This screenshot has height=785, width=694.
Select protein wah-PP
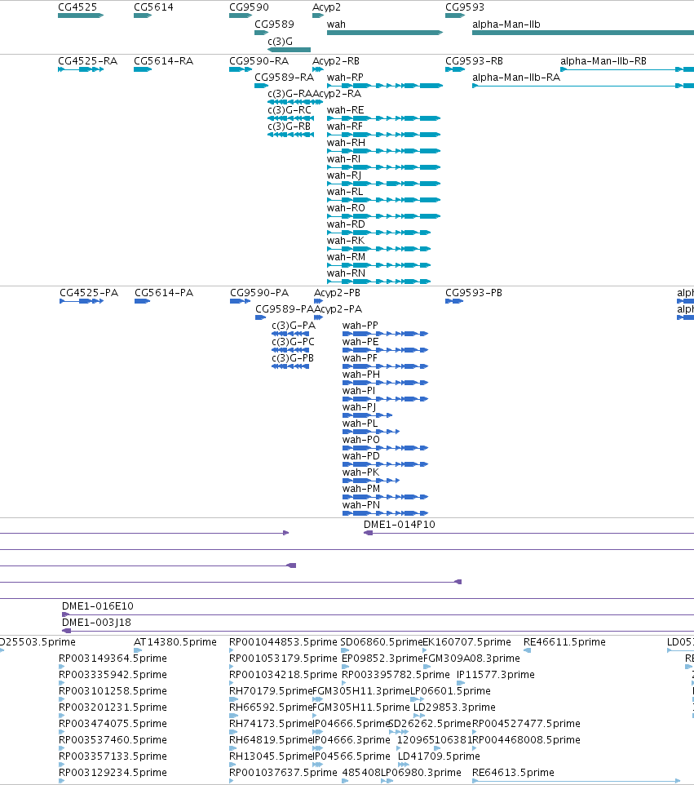360,326
